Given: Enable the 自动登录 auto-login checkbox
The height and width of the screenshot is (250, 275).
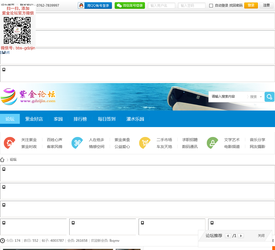Looking at the screenshot, I should [x=211, y=6].
